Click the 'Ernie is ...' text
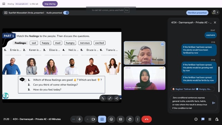The image size is (222, 125). [x=16, y=50]
